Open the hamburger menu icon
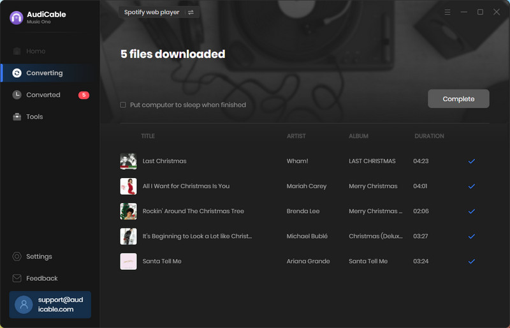Viewport: 510px width, 328px height. tap(448, 12)
